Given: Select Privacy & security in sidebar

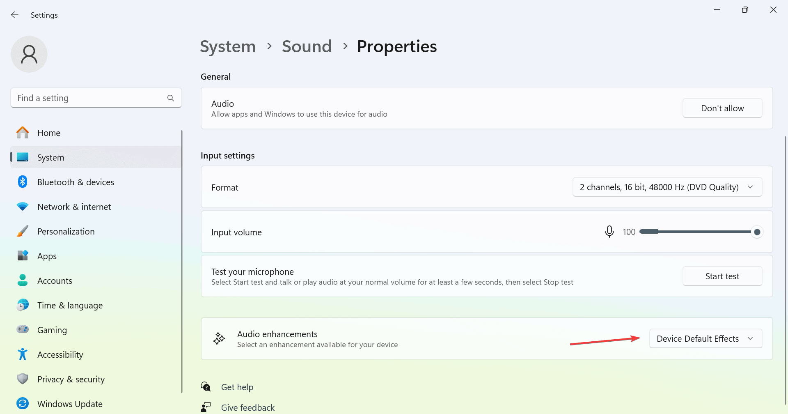Looking at the screenshot, I should pos(71,379).
